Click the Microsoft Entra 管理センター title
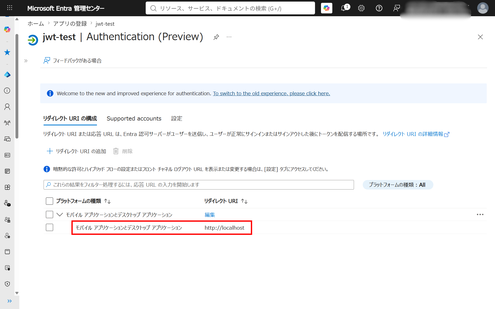Image resolution: width=495 pixels, height=309 pixels. [x=66, y=8]
